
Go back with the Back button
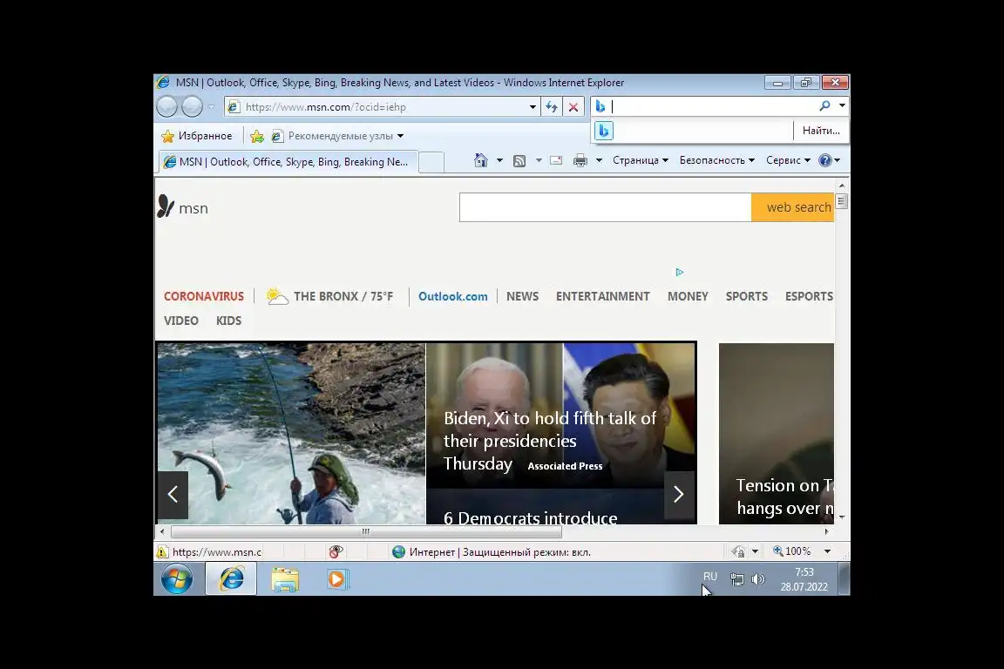(167, 107)
